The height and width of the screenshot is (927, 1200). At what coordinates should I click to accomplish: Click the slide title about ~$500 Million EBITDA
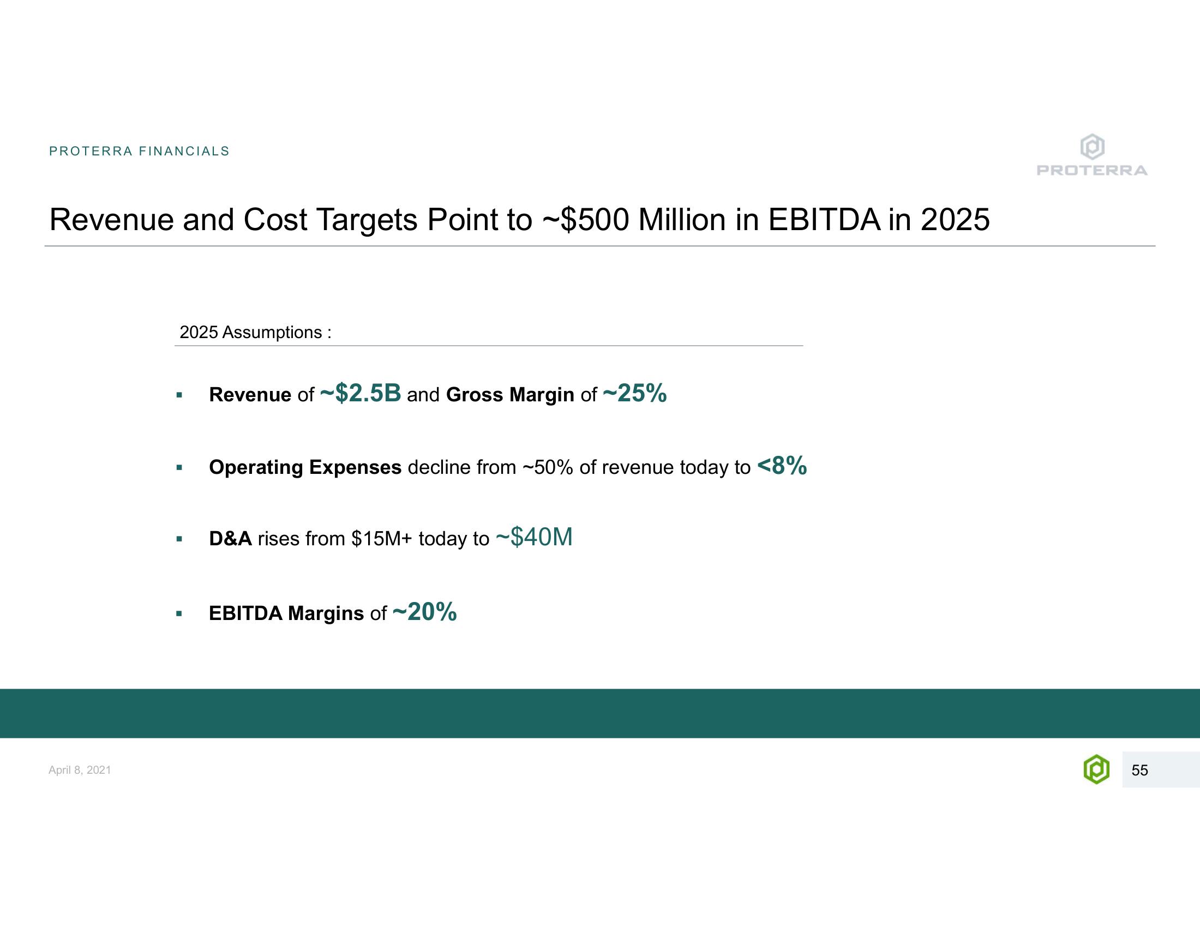(x=519, y=220)
